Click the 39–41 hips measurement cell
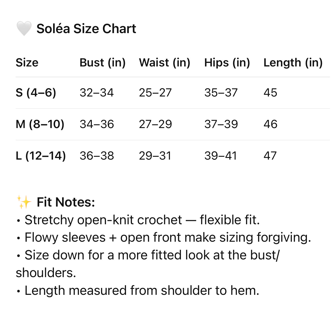Screen dimensions: 331x321 pos(220,156)
